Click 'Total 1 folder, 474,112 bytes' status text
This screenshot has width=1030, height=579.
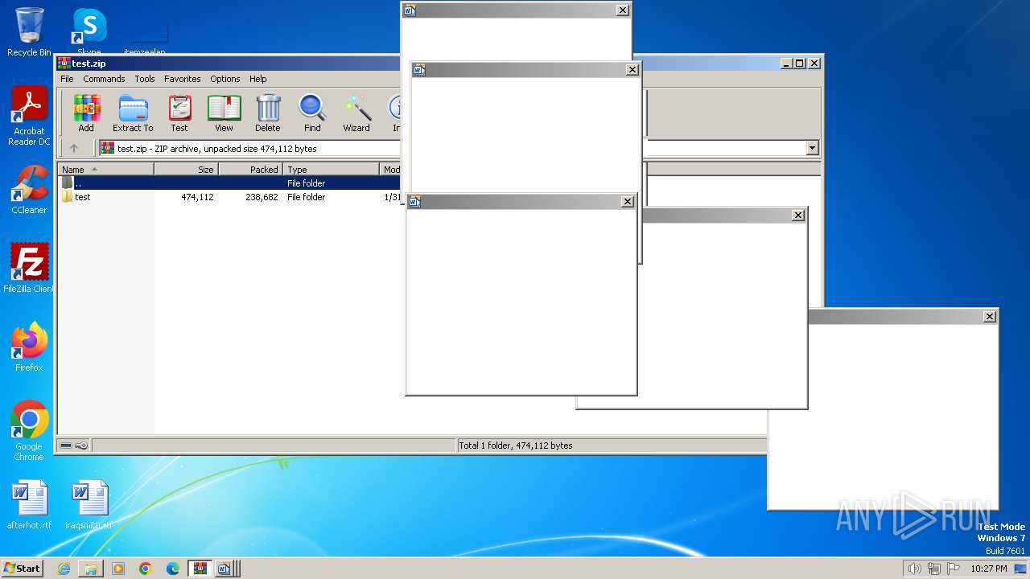tap(516, 446)
